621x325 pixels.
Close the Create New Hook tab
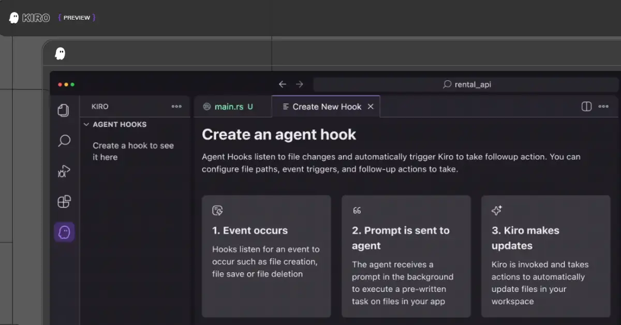tap(371, 107)
